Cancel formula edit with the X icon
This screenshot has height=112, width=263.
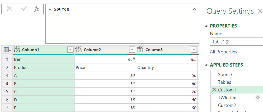[10, 9]
